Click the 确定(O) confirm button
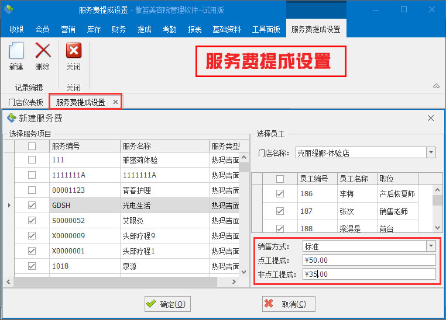The height and width of the screenshot is (320, 446). [167, 304]
